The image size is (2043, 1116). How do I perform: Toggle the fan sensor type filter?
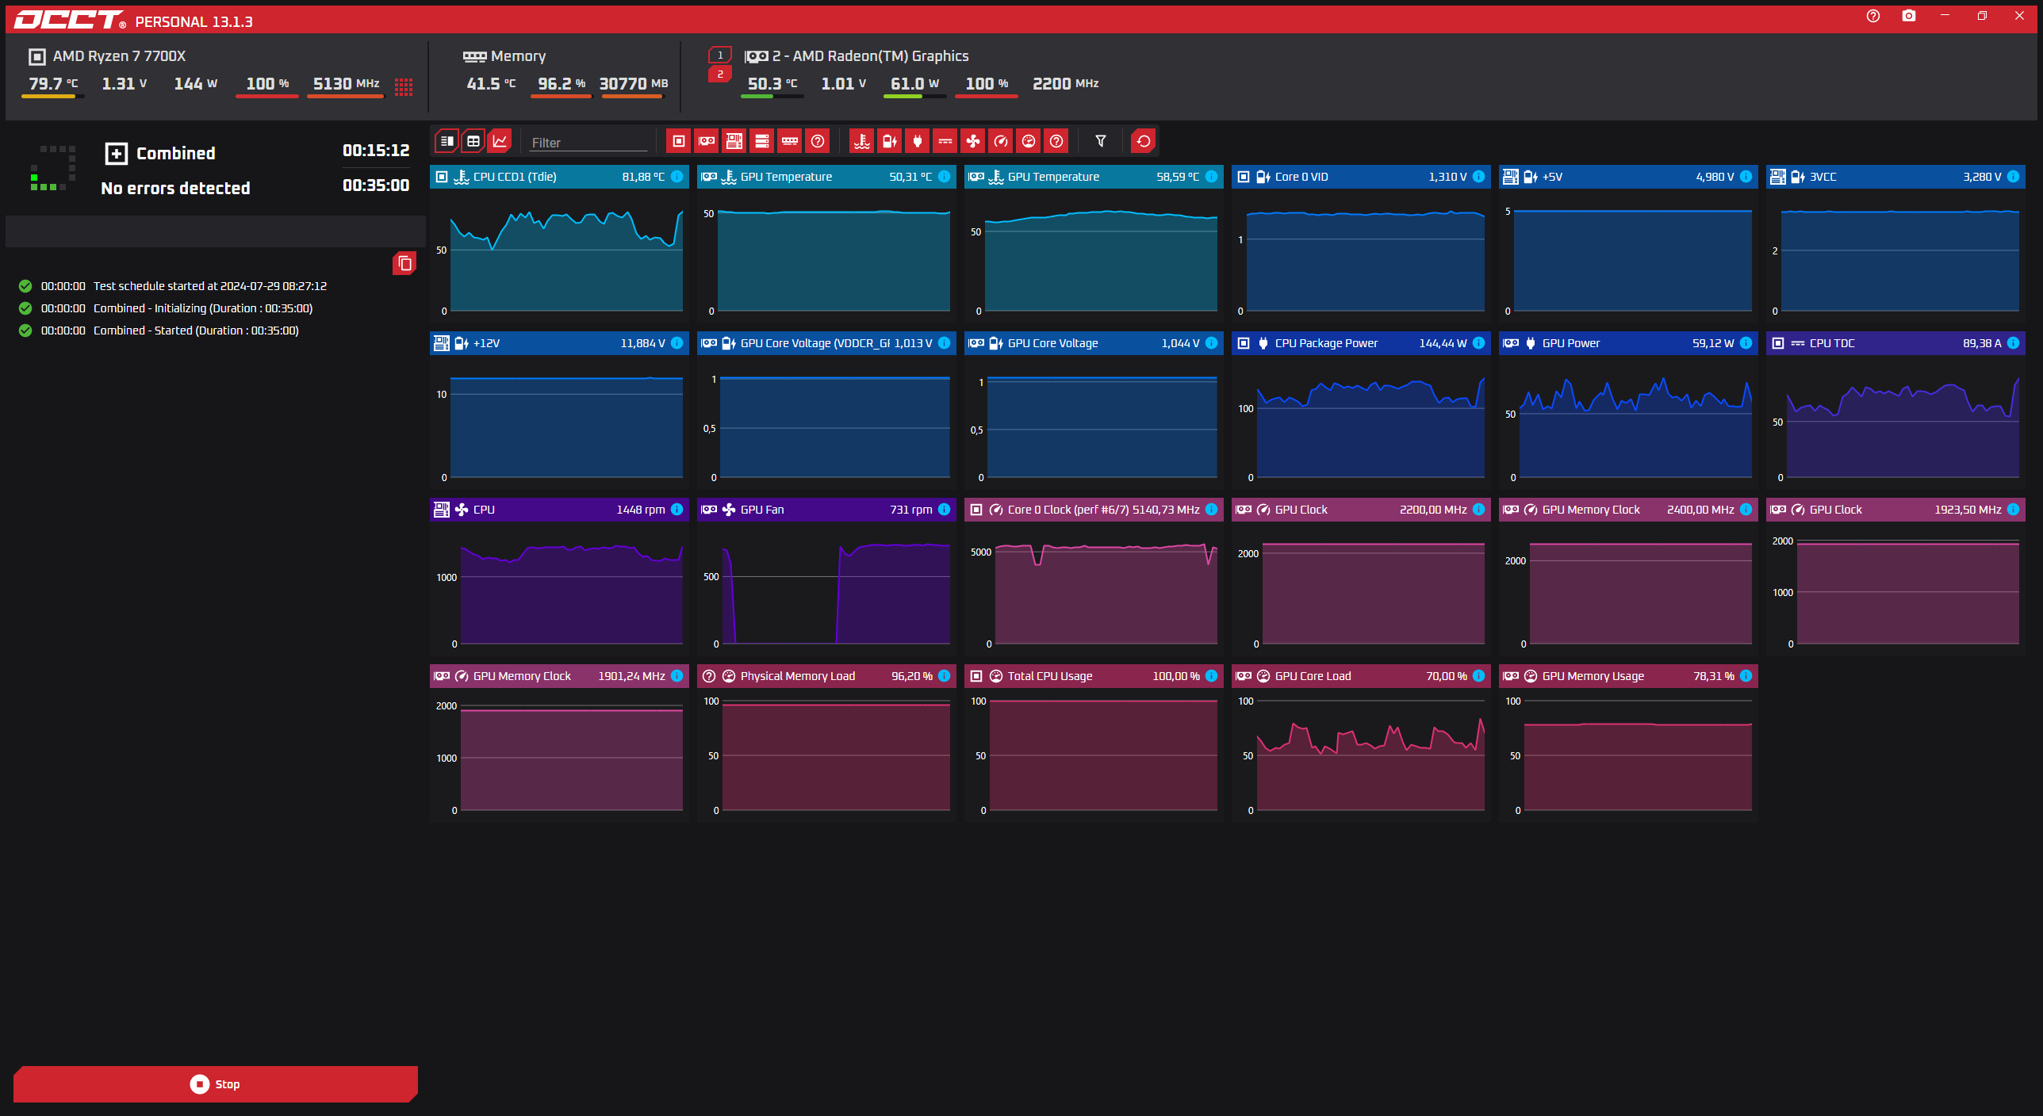(973, 141)
